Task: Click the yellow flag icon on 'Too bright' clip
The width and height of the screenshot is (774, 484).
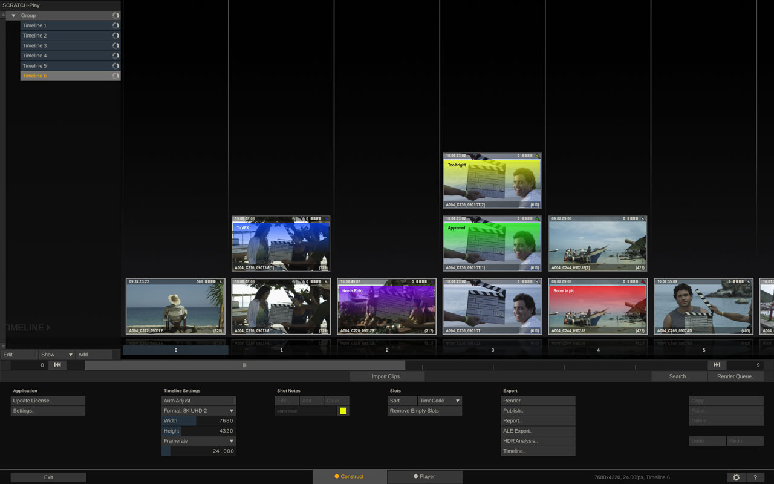Action: click(x=537, y=156)
